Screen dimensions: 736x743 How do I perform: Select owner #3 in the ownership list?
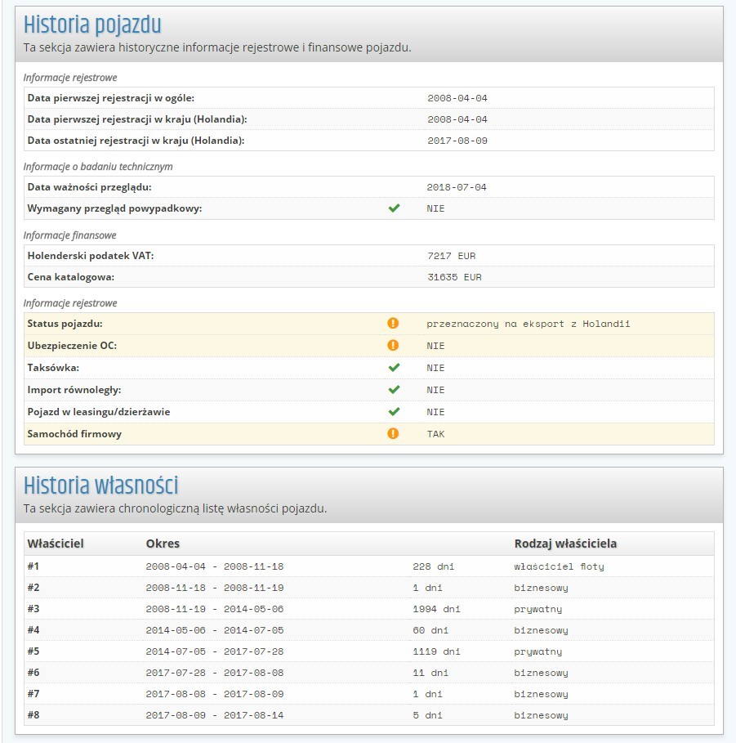[33, 609]
